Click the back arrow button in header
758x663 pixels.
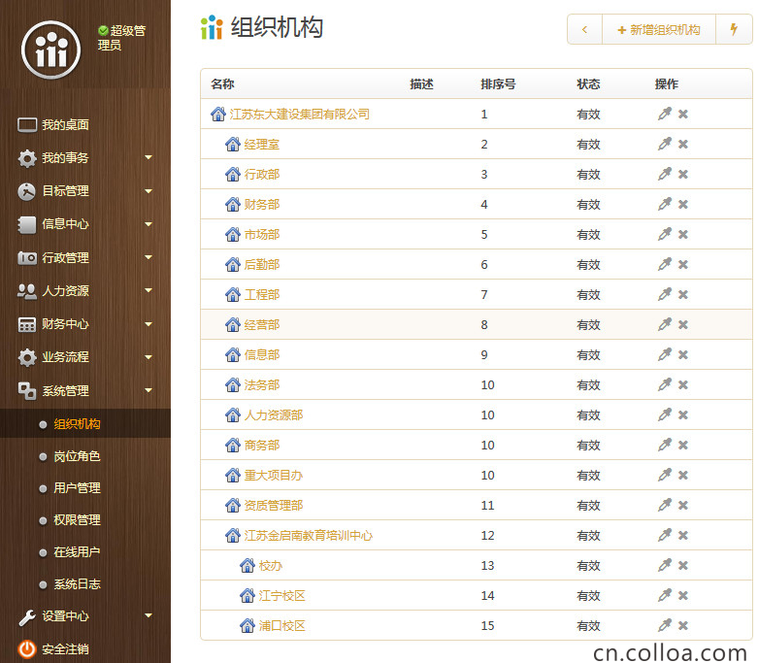[584, 30]
